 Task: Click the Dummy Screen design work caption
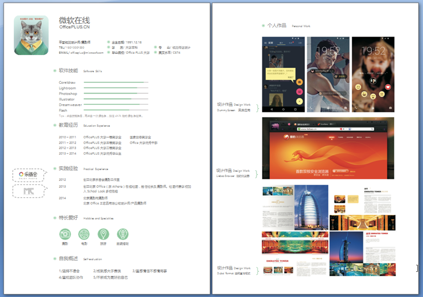234,107
